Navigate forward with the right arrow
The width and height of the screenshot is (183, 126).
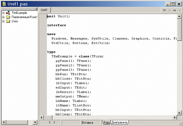[x=175, y=10]
